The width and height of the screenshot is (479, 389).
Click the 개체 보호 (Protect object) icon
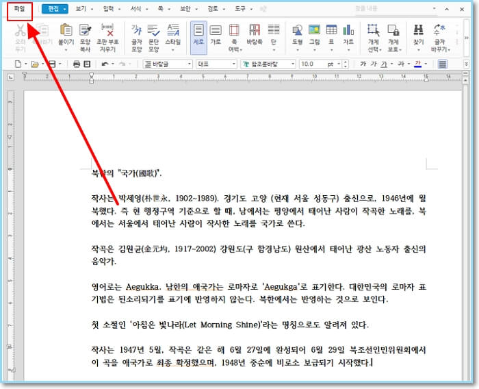tap(393, 30)
